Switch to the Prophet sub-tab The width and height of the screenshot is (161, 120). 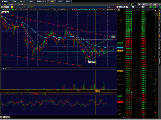[12, 4]
